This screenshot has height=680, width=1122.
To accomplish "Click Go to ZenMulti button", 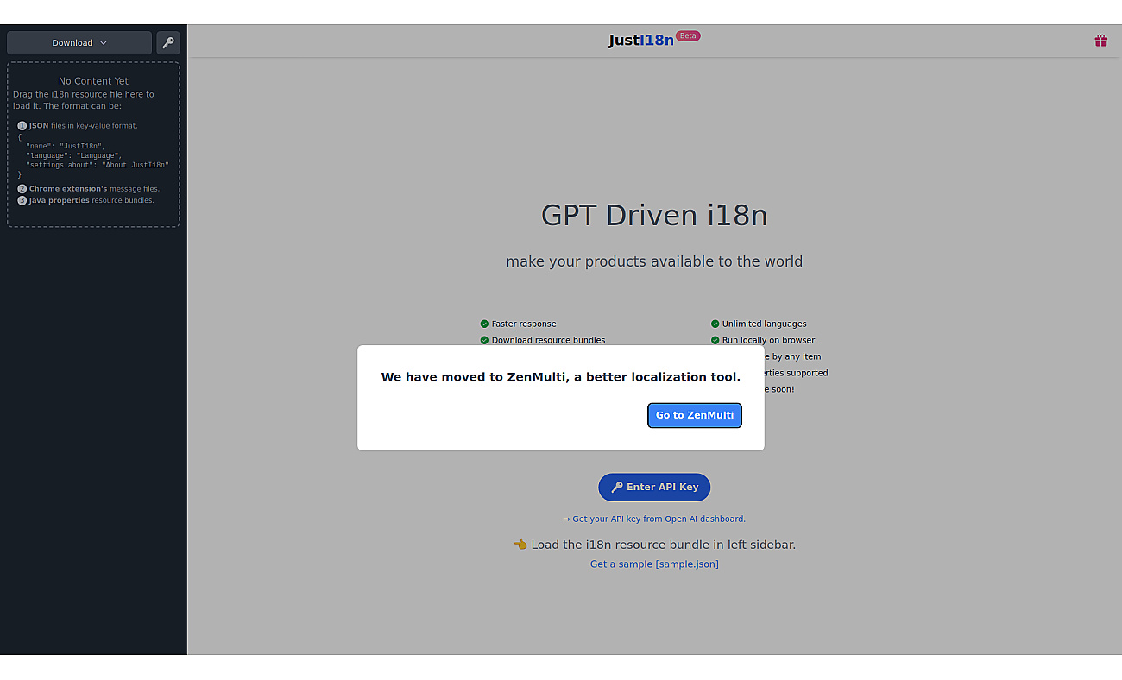I will pos(695,415).
